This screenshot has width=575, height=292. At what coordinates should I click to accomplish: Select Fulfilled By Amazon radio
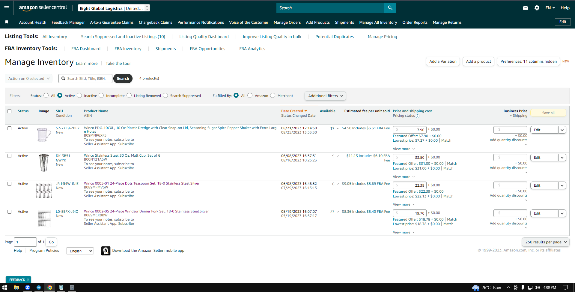(x=250, y=95)
